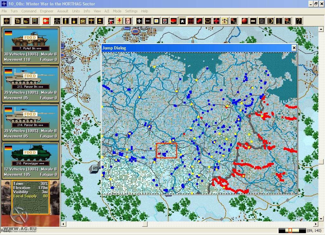Click the yellow crosshair toolbar icon

[7, 21]
